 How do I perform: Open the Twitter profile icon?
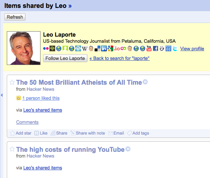(175, 48)
